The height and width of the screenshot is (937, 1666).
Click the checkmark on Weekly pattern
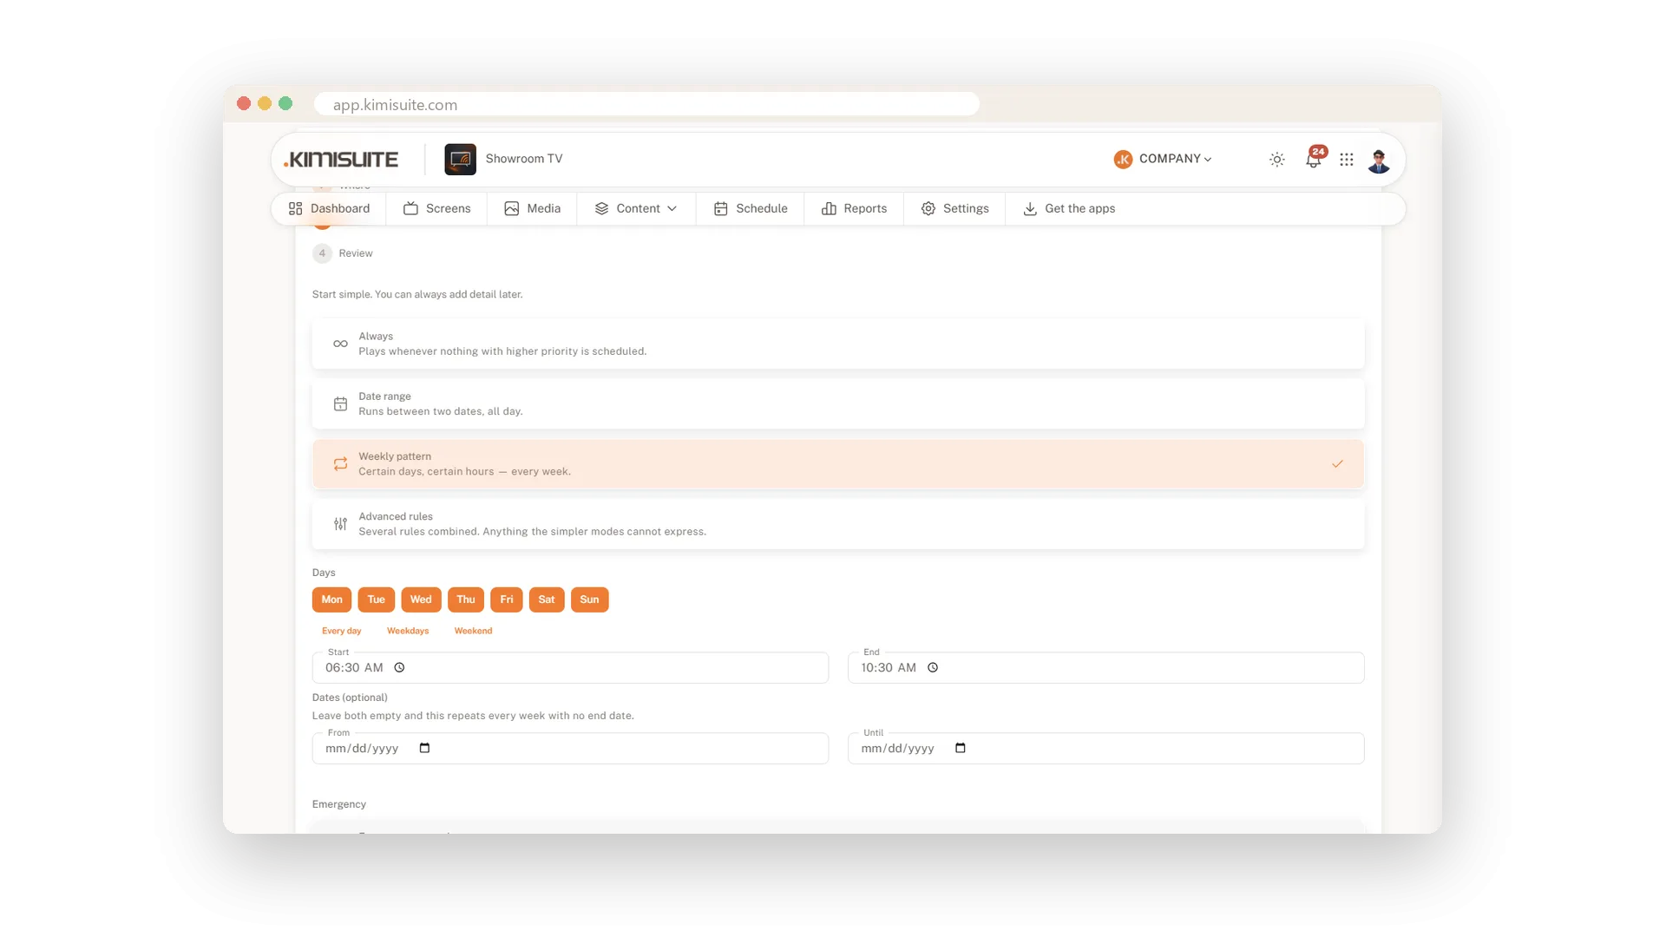tap(1337, 464)
